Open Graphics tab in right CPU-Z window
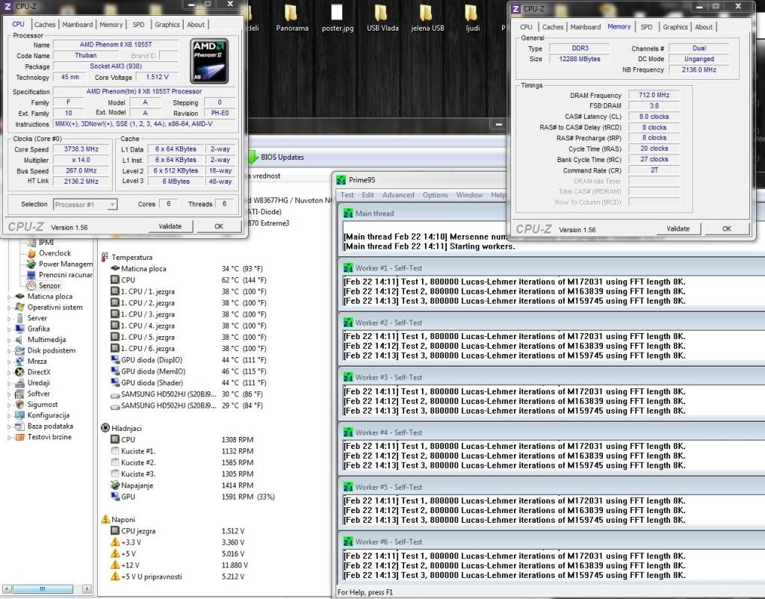This screenshot has height=599, width=765. (675, 27)
